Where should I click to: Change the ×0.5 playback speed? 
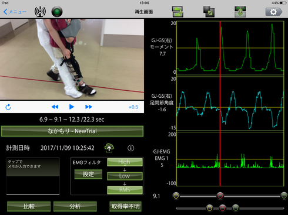tap(133, 107)
